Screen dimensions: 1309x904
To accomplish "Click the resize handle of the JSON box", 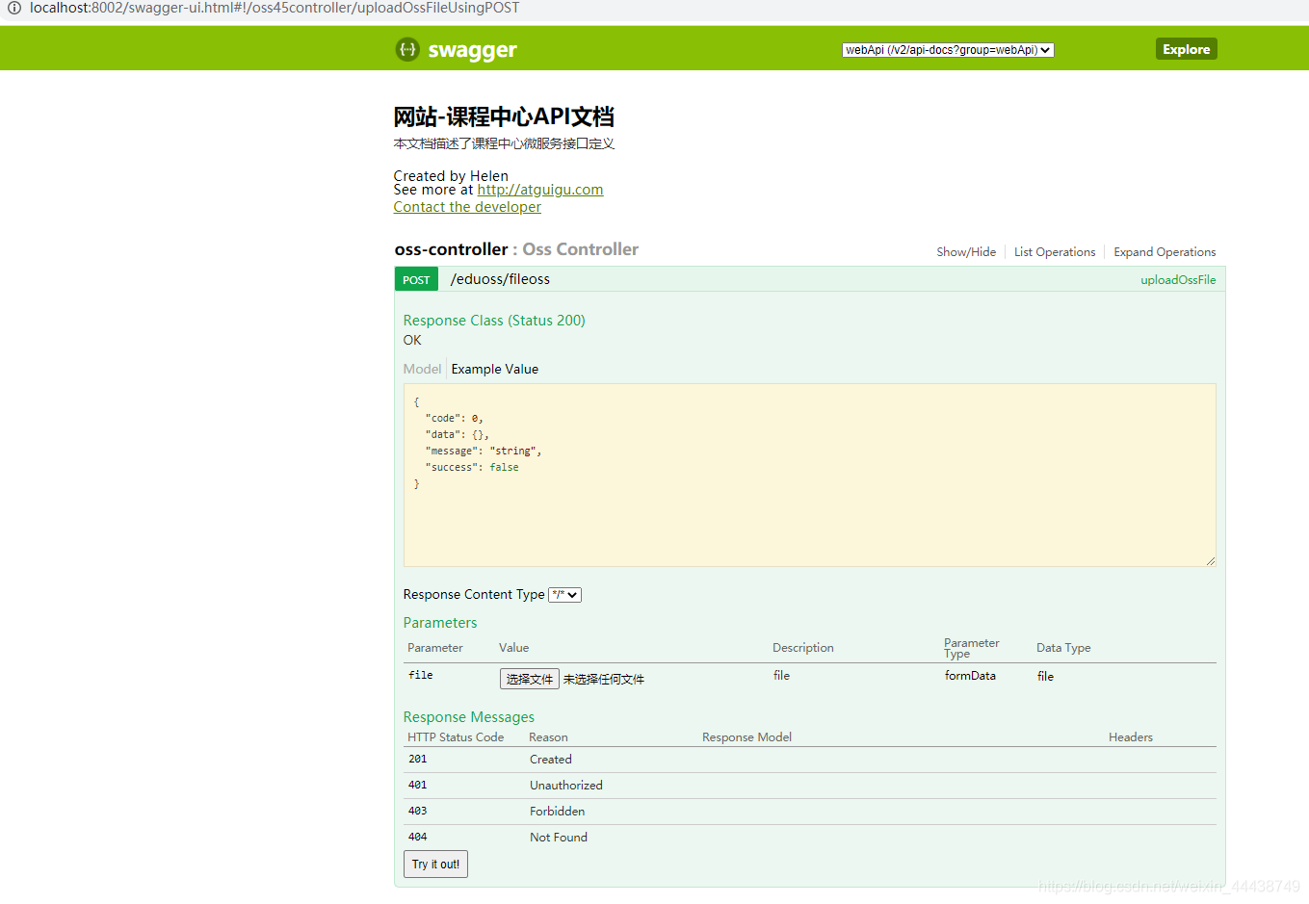I will coord(1211,561).
